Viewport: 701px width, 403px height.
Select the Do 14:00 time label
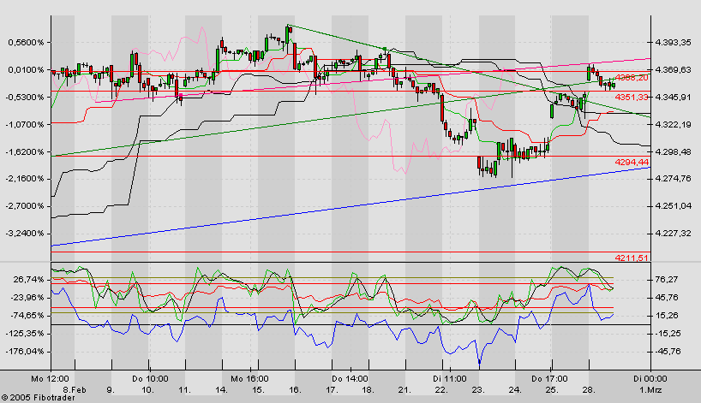tap(350, 379)
